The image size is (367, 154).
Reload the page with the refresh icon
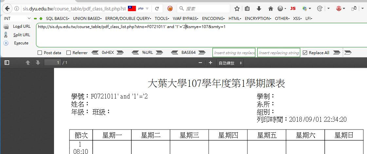(x=157, y=9)
